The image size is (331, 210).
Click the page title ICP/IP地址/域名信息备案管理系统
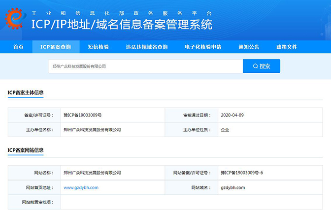(122, 24)
